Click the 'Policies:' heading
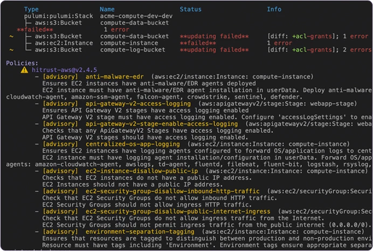This screenshot has width=373, height=251. [x=22, y=63]
